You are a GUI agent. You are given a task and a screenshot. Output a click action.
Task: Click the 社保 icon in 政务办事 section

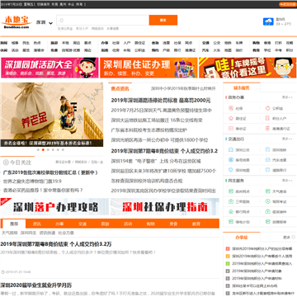[231, 108]
